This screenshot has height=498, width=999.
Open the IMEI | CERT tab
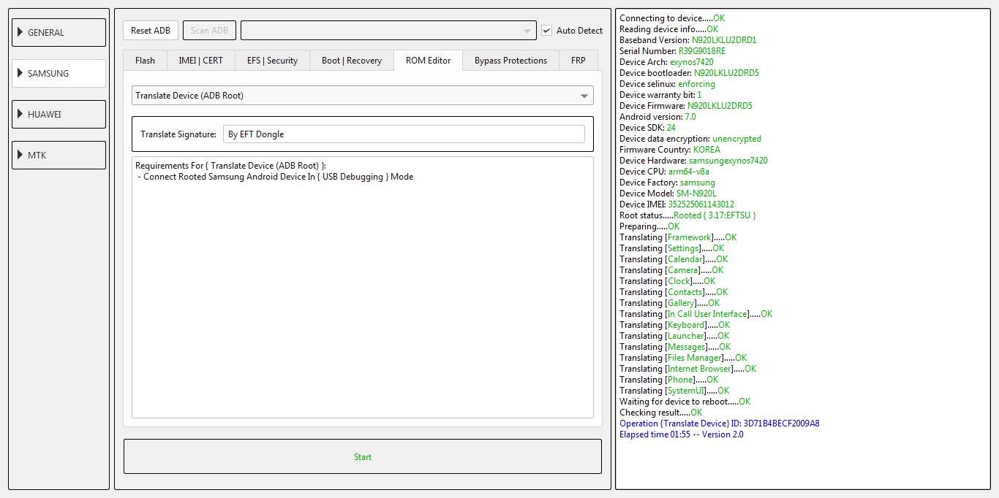click(201, 60)
